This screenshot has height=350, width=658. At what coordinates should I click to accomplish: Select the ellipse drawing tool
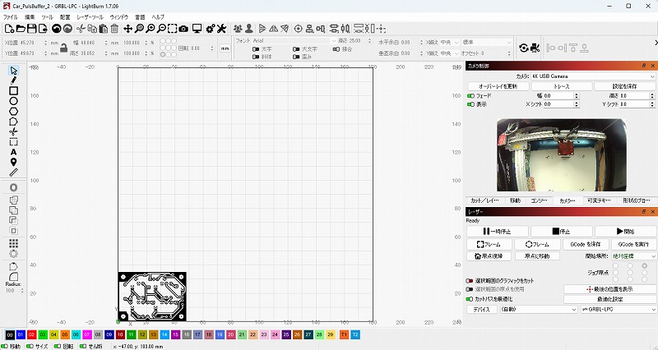(14, 101)
